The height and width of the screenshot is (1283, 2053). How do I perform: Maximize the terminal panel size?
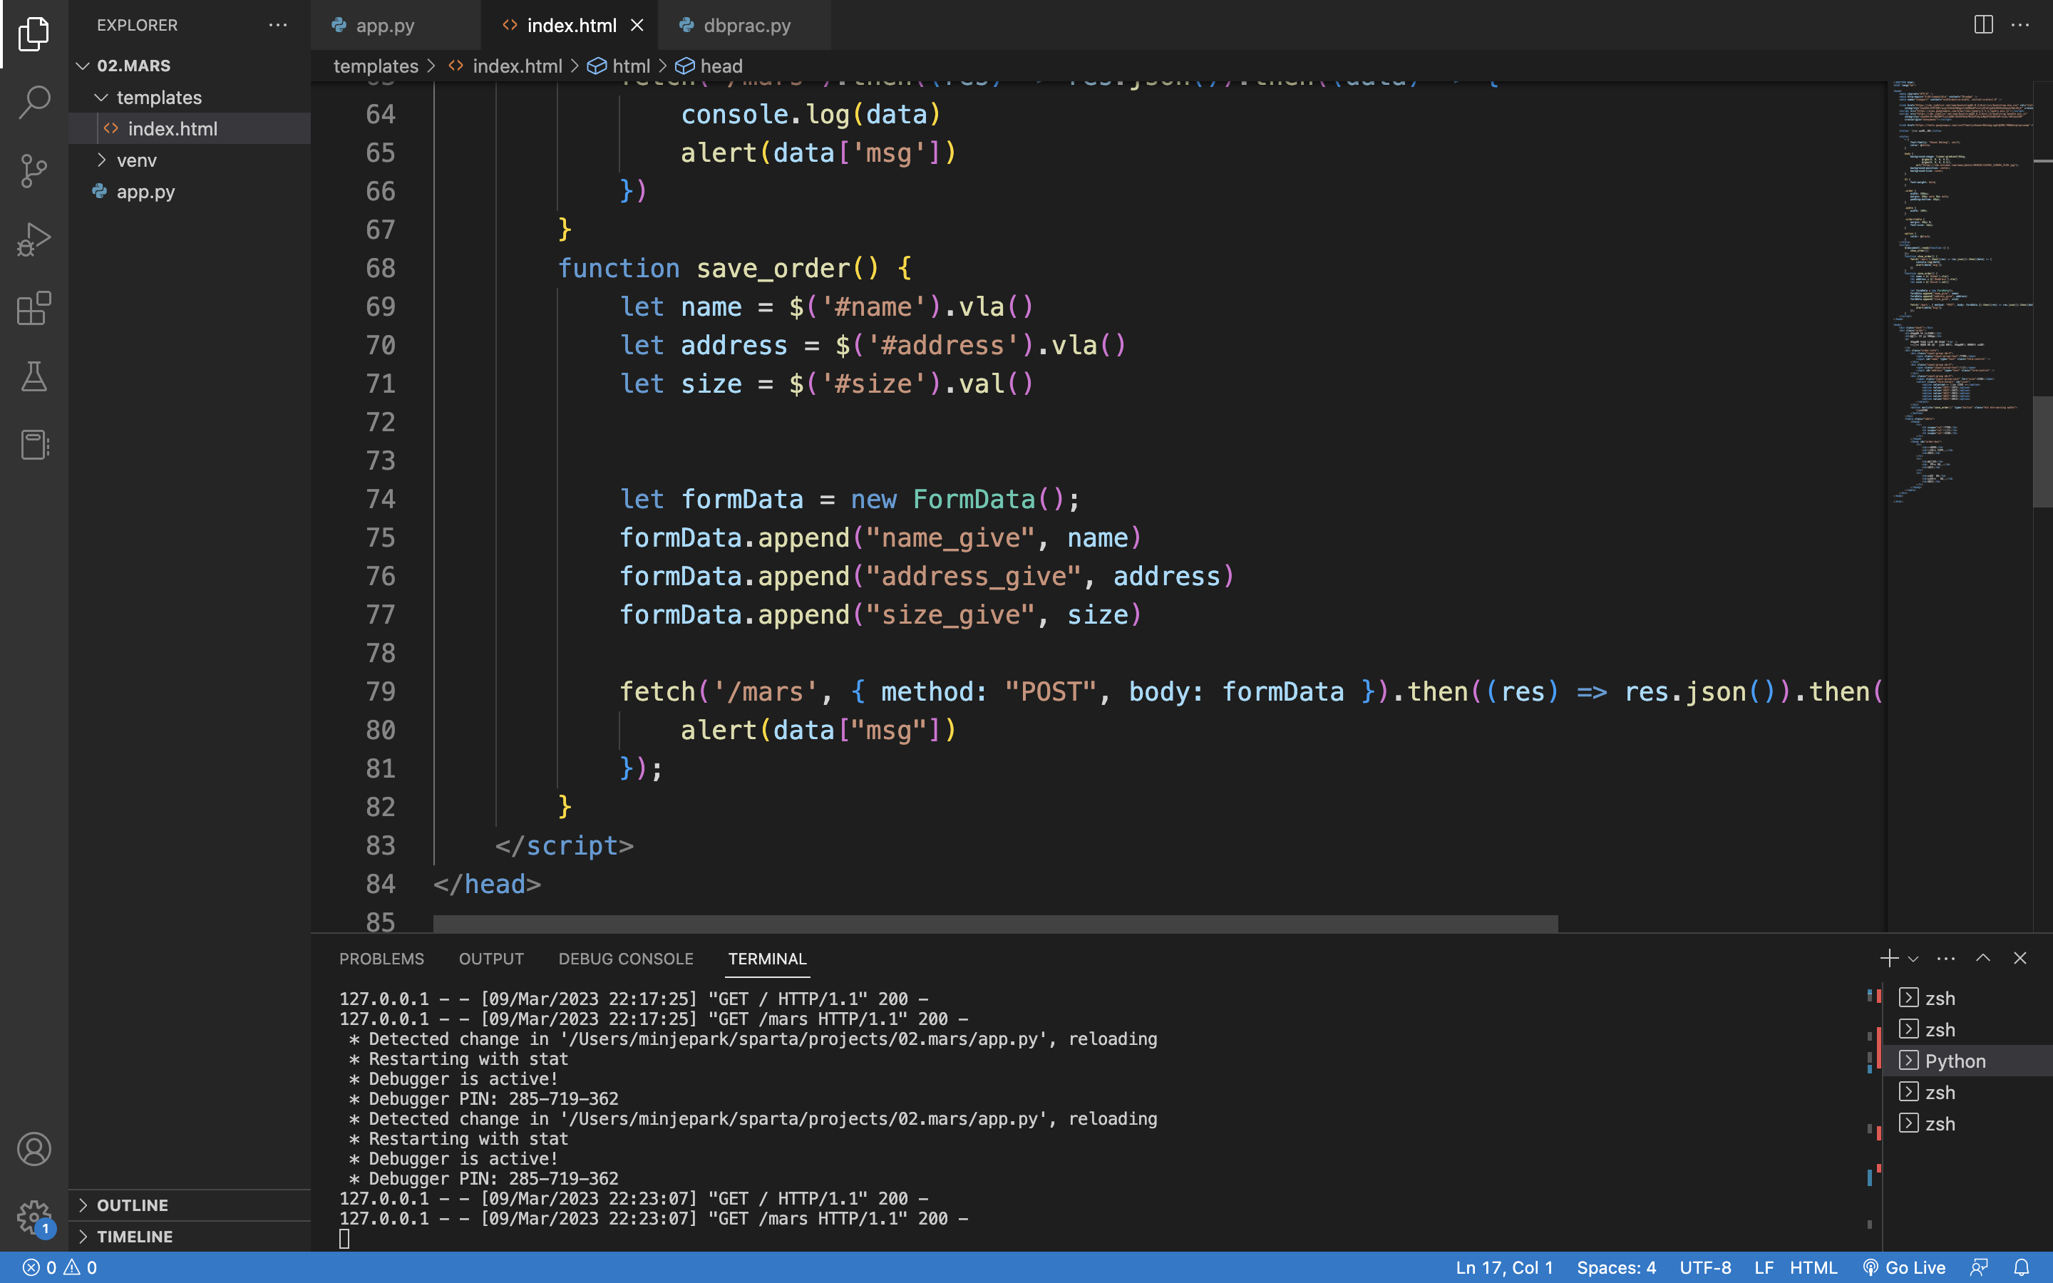point(1982,958)
